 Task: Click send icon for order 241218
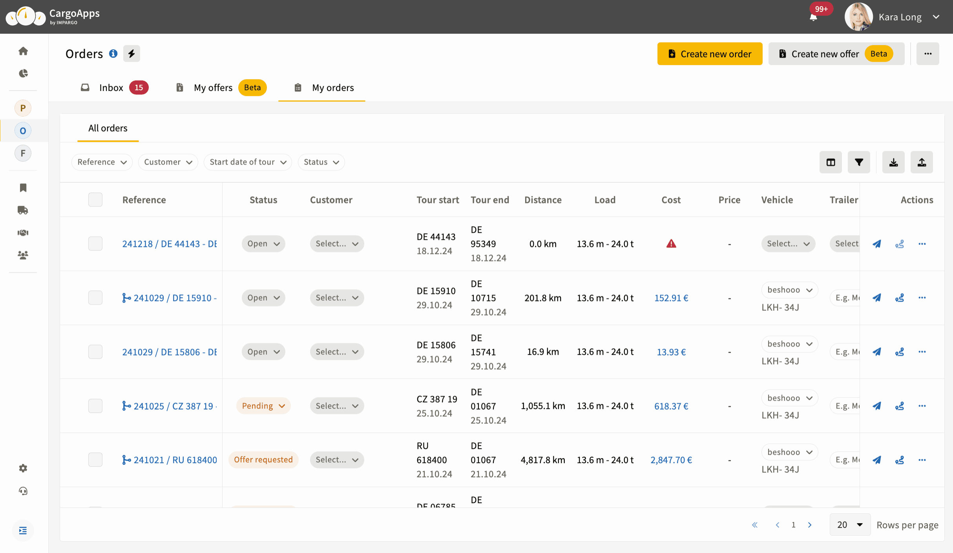pos(876,244)
